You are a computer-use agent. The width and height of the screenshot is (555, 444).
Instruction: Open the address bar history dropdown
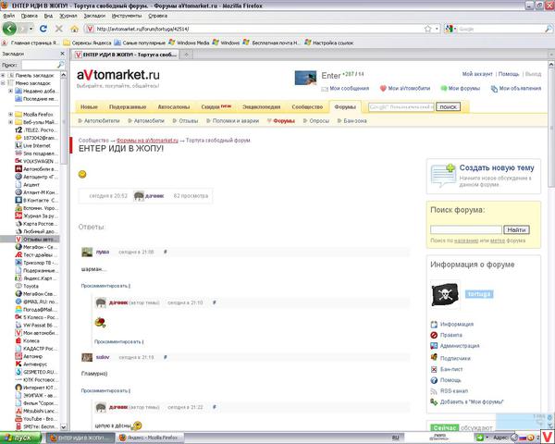[x=438, y=29]
